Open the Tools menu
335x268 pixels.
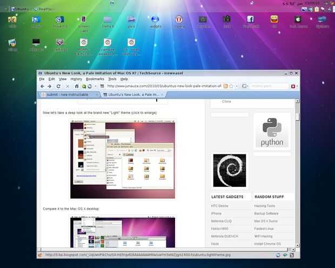tap(112, 79)
